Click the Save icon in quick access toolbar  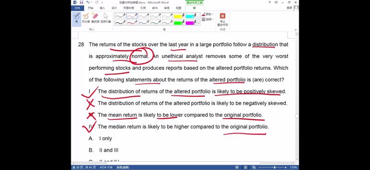pyautogui.click(x=81, y=2)
